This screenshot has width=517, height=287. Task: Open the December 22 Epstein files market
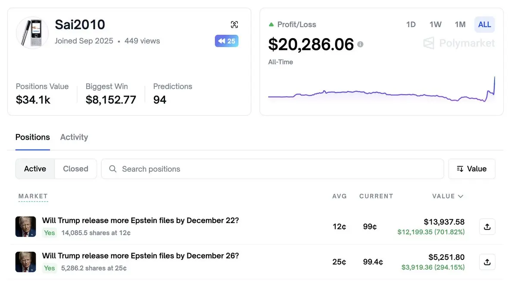(140, 220)
